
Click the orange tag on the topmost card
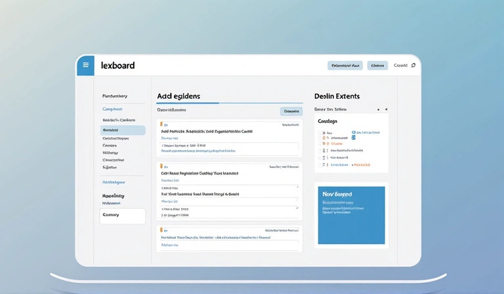[161, 124]
